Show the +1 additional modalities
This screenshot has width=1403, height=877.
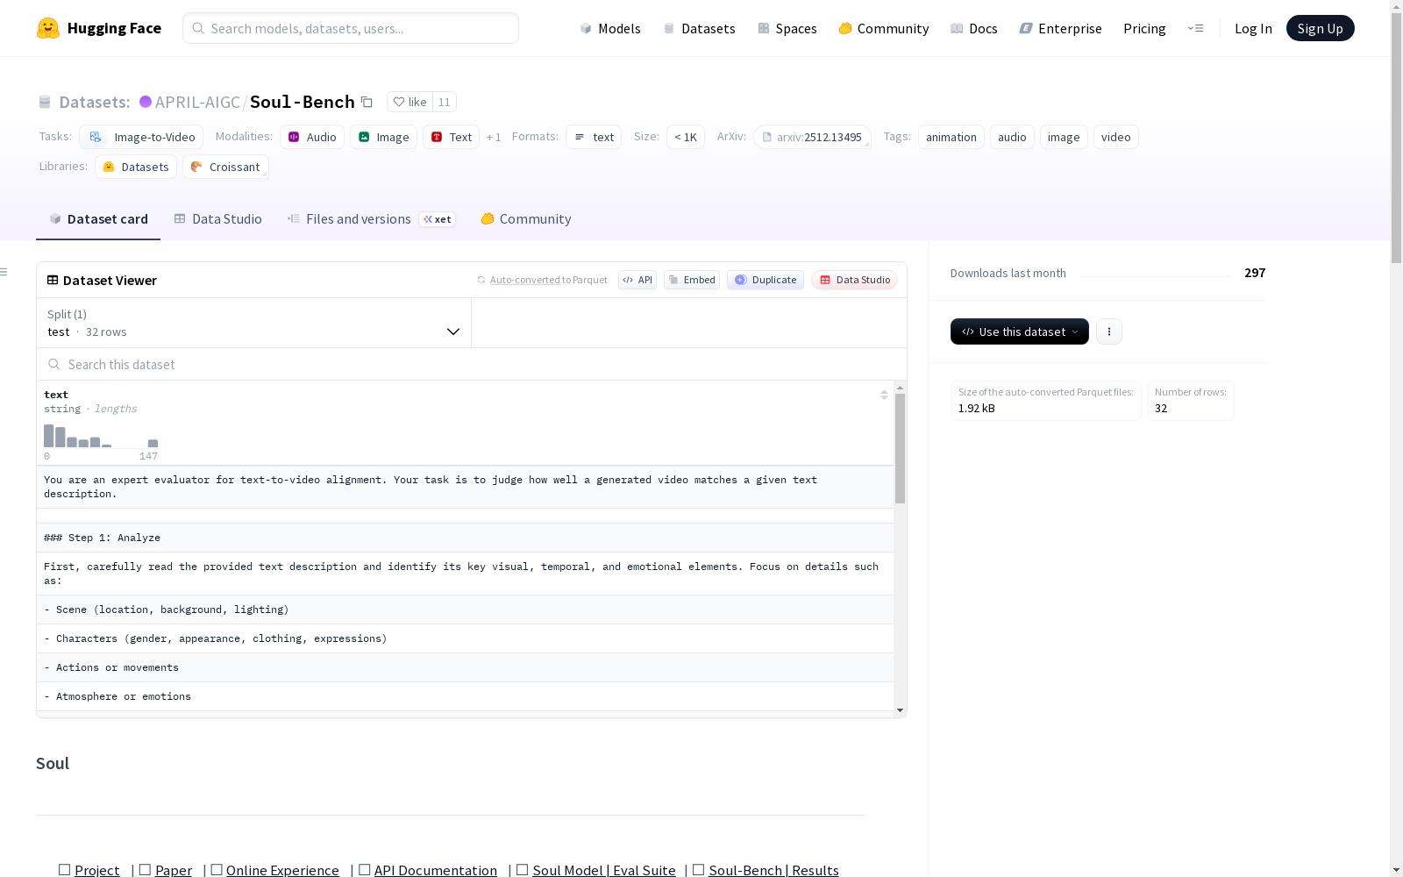(x=494, y=137)
